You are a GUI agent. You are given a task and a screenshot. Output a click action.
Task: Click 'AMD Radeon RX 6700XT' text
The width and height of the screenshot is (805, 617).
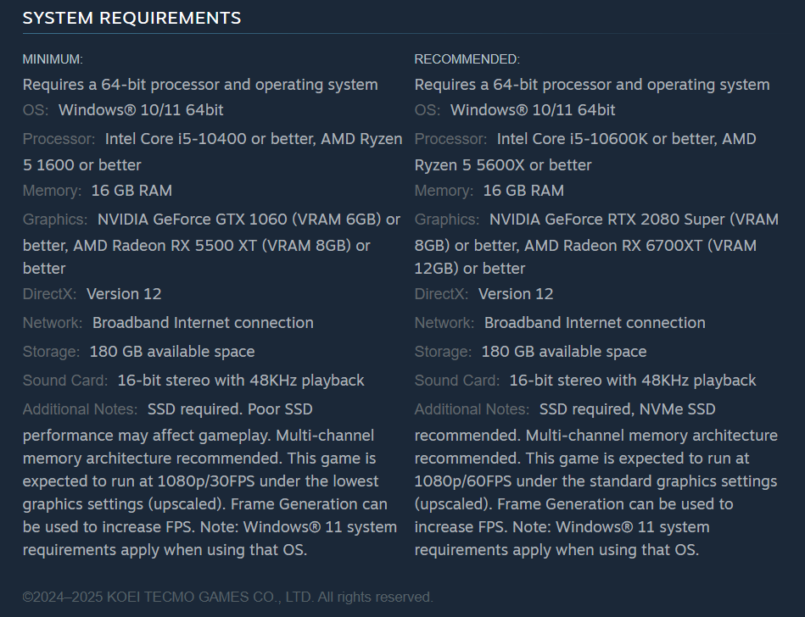pos(613,245)
